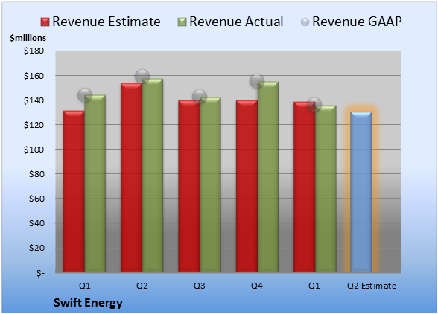Select the green Revenue Actual bar for Q3
This screenshot has width=438, height=314.
coord(210,185)
